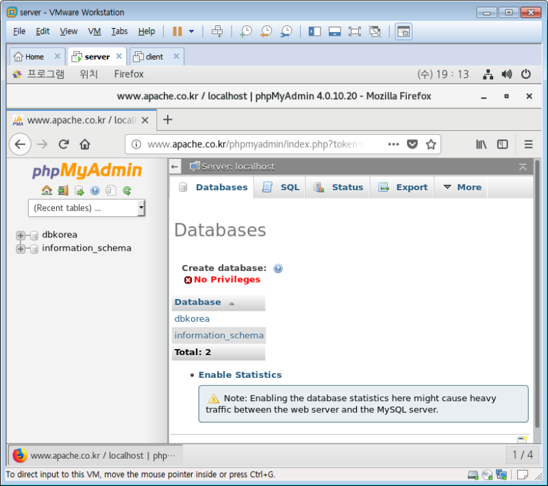Viewport: 548px width, 486px height.
Task: Open the Query window icon in sidebar
Action: tap(79, 190)
